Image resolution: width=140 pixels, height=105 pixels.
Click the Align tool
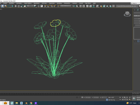[x=77, y=6]
